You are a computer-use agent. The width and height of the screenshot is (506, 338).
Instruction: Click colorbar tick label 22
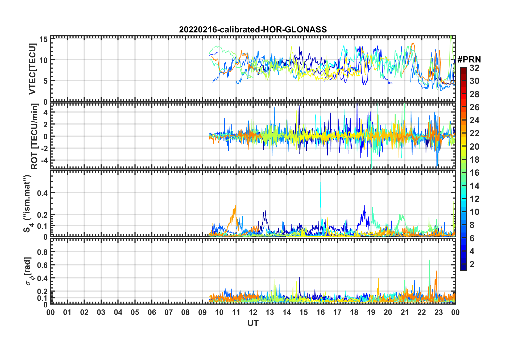(474, 133)
